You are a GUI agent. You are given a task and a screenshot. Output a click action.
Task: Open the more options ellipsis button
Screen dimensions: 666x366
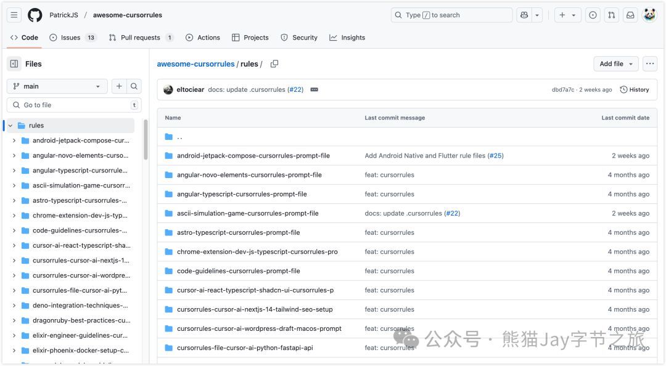click(650, 63)
